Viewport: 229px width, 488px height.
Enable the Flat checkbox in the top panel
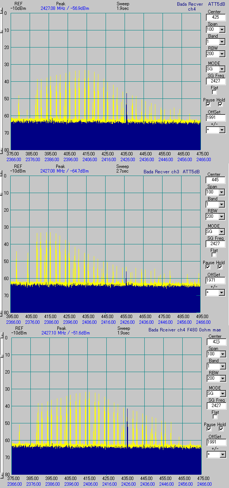pyautogui.click(x=214, y=92)
